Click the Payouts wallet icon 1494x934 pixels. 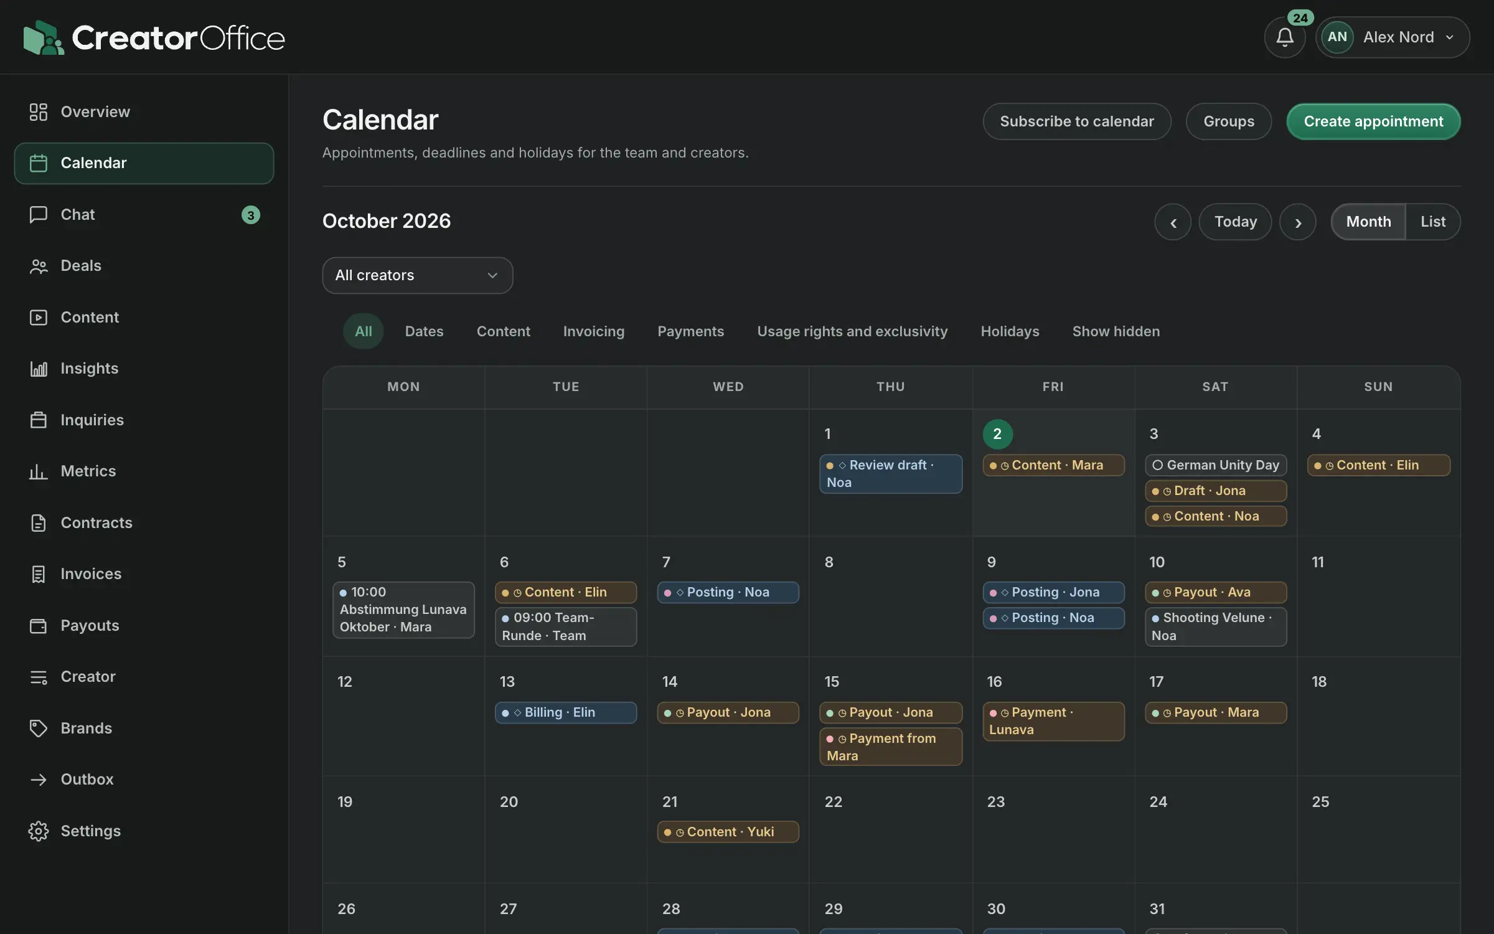pos(38,626)
